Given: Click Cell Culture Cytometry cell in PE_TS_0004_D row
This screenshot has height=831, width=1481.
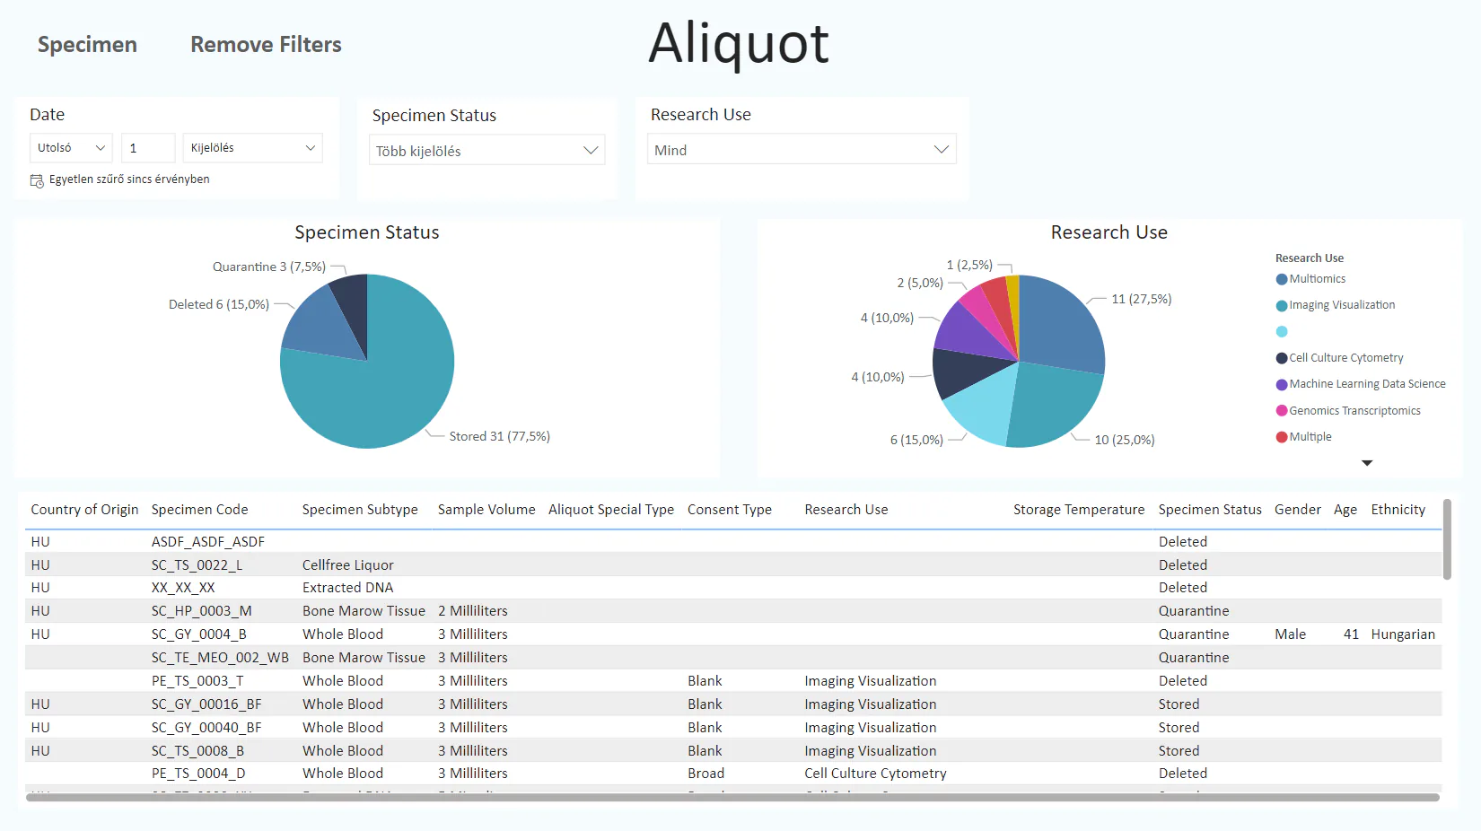Looking at the screenshot, I should click(875, 774).
